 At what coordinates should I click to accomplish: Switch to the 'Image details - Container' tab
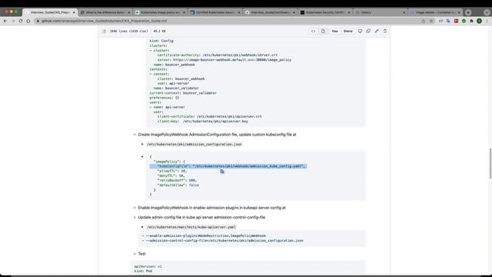[434, 12]
